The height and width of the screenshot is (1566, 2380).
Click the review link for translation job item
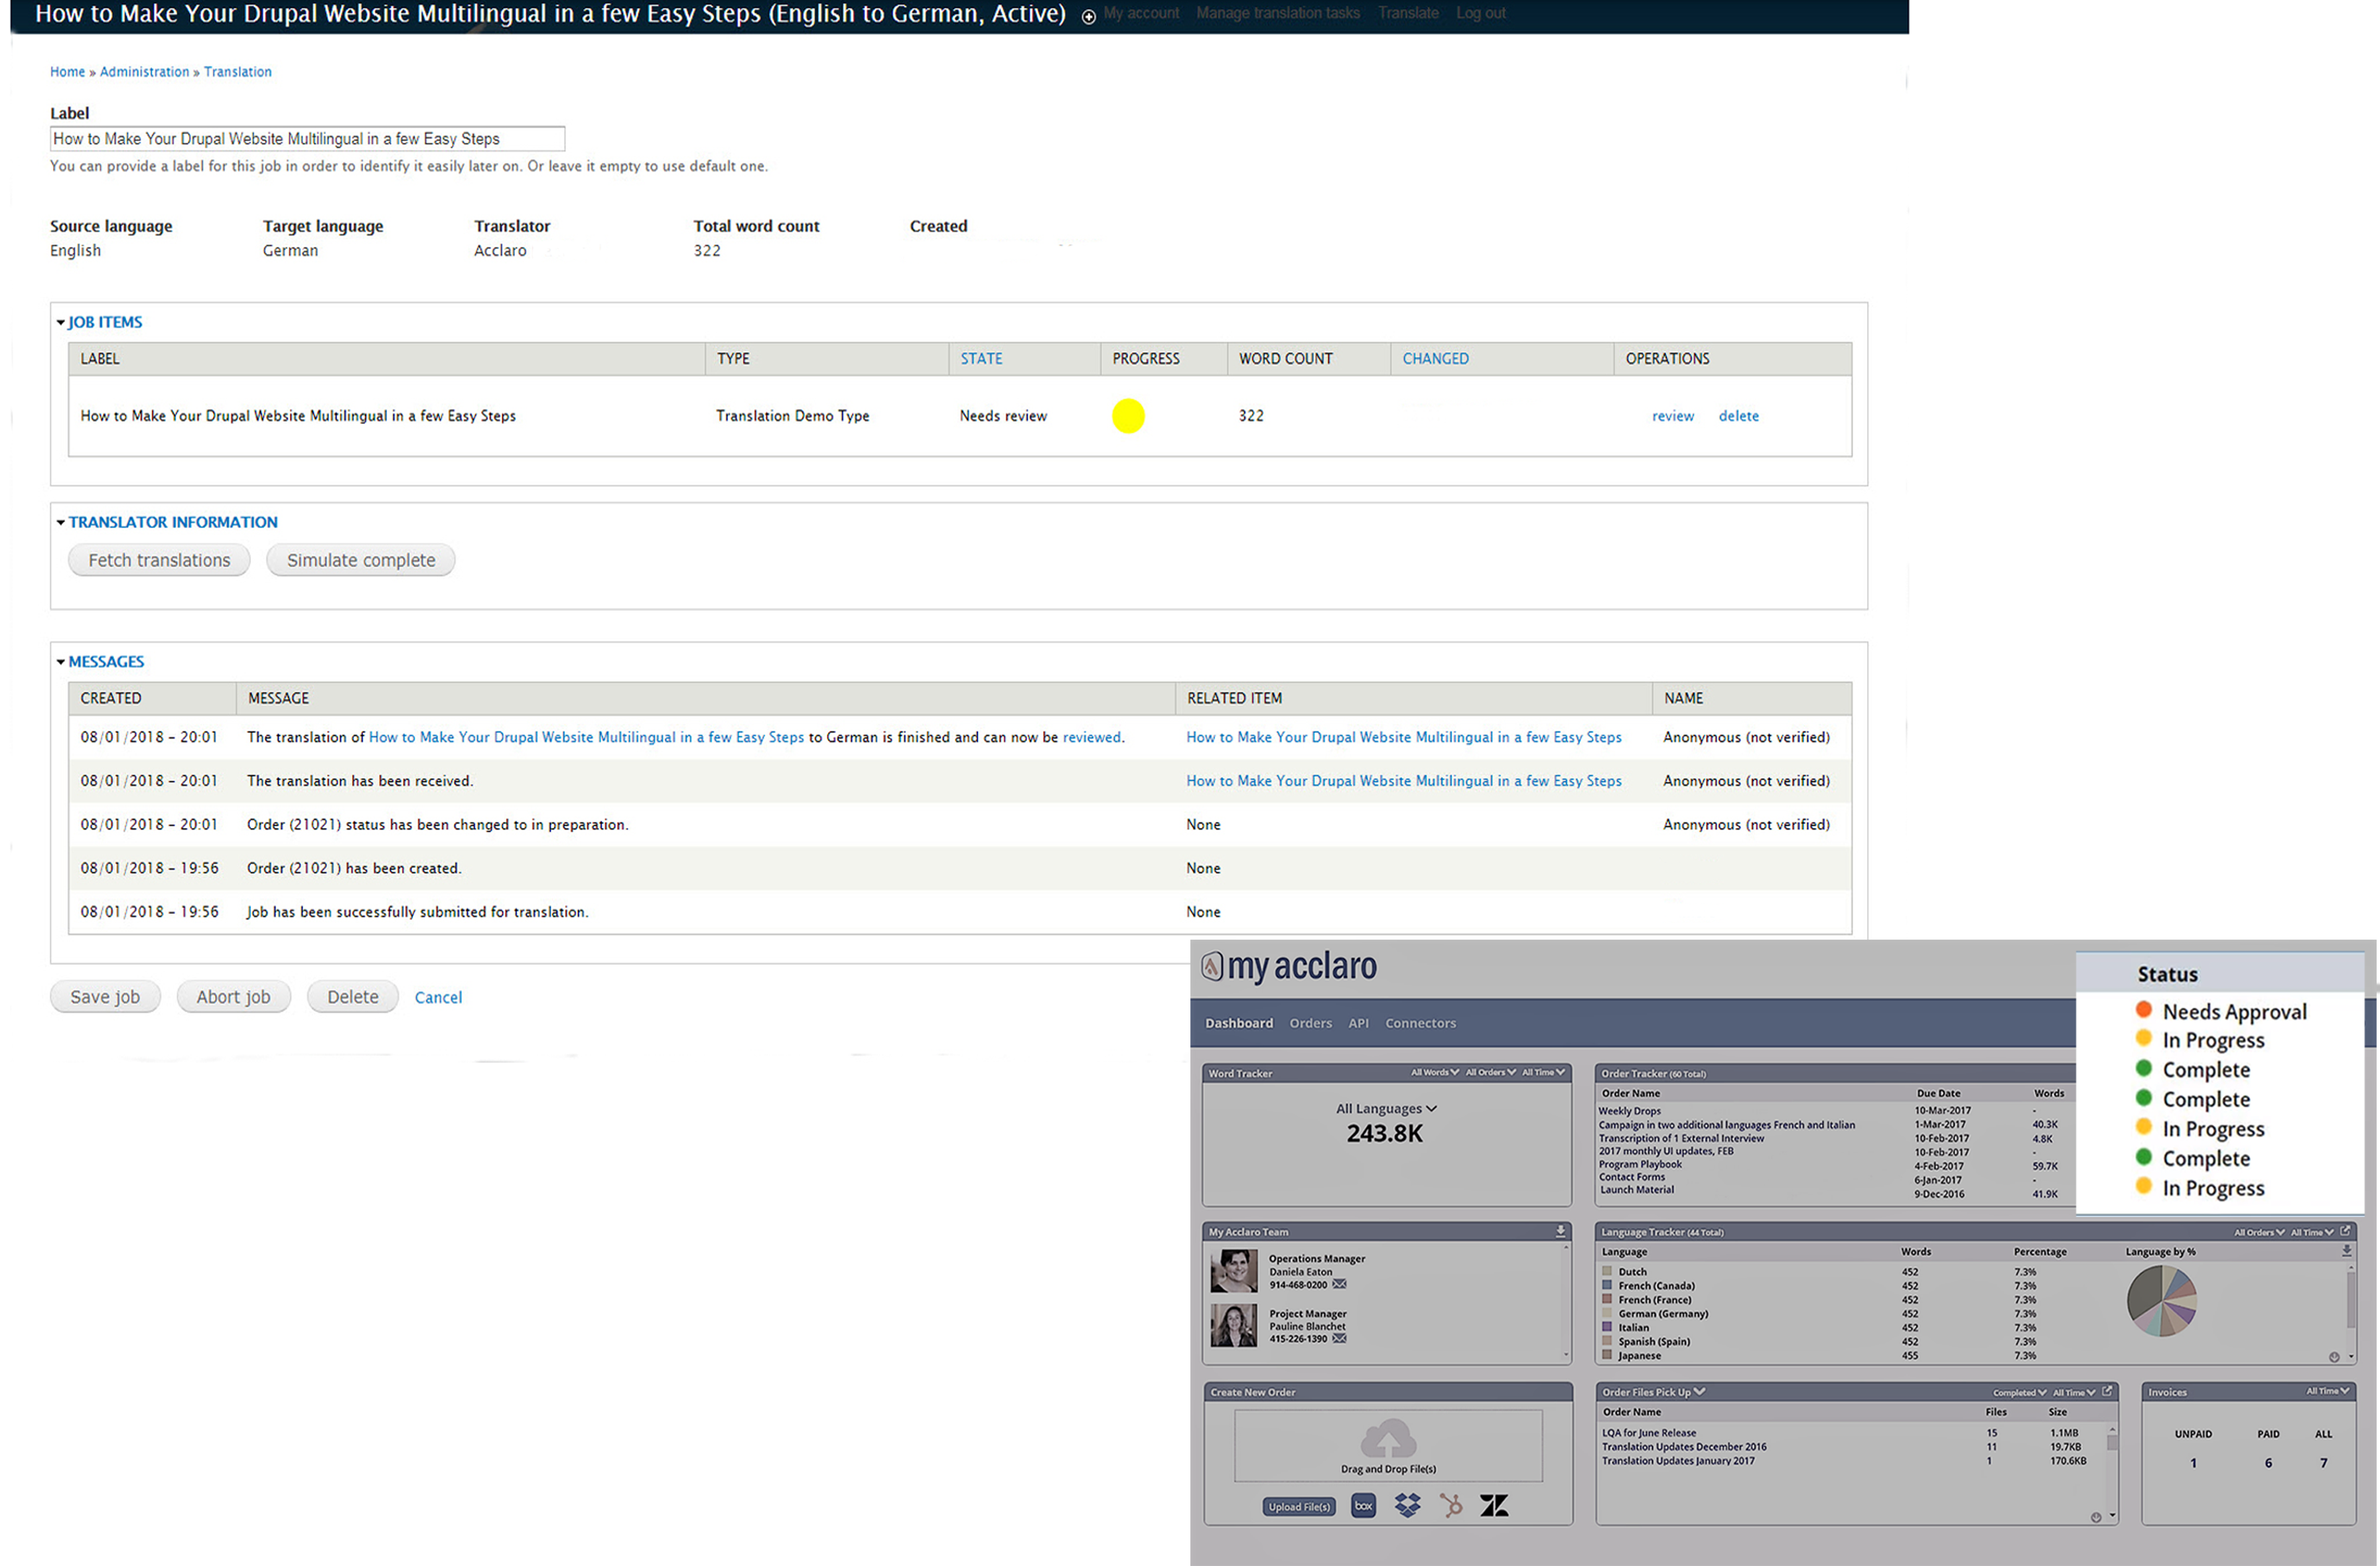[1669, 414]
